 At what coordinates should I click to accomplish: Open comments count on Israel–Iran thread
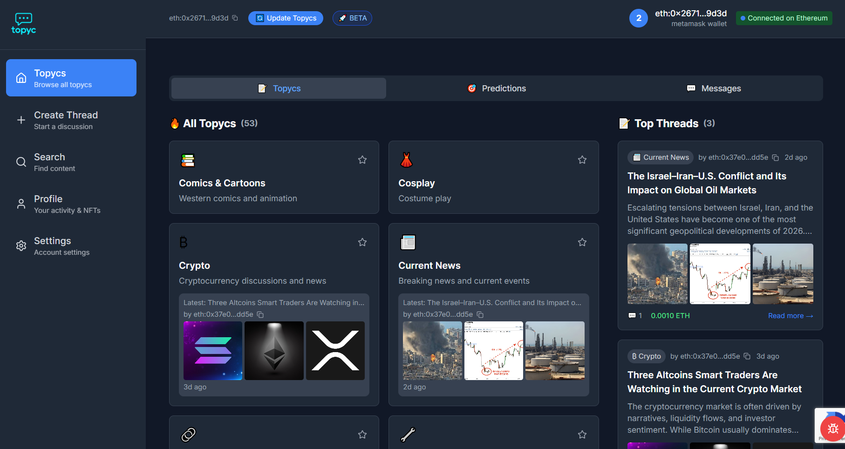point(635,316)
